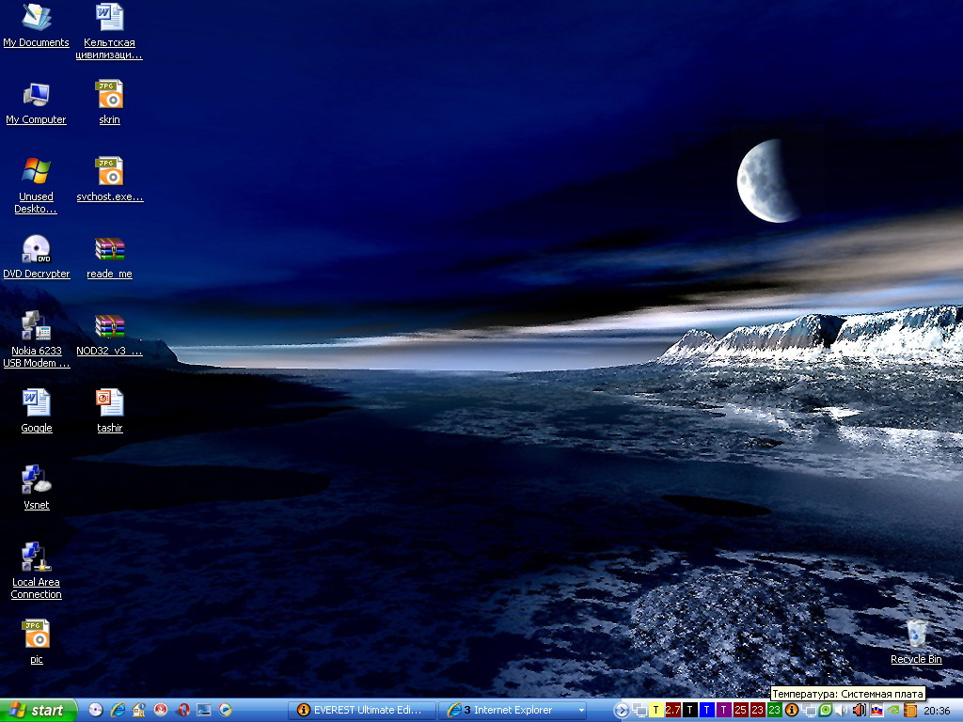The image size is (963, 722).
Task: Switch keyboard language via flag tray icon
Action: (876, 710)
